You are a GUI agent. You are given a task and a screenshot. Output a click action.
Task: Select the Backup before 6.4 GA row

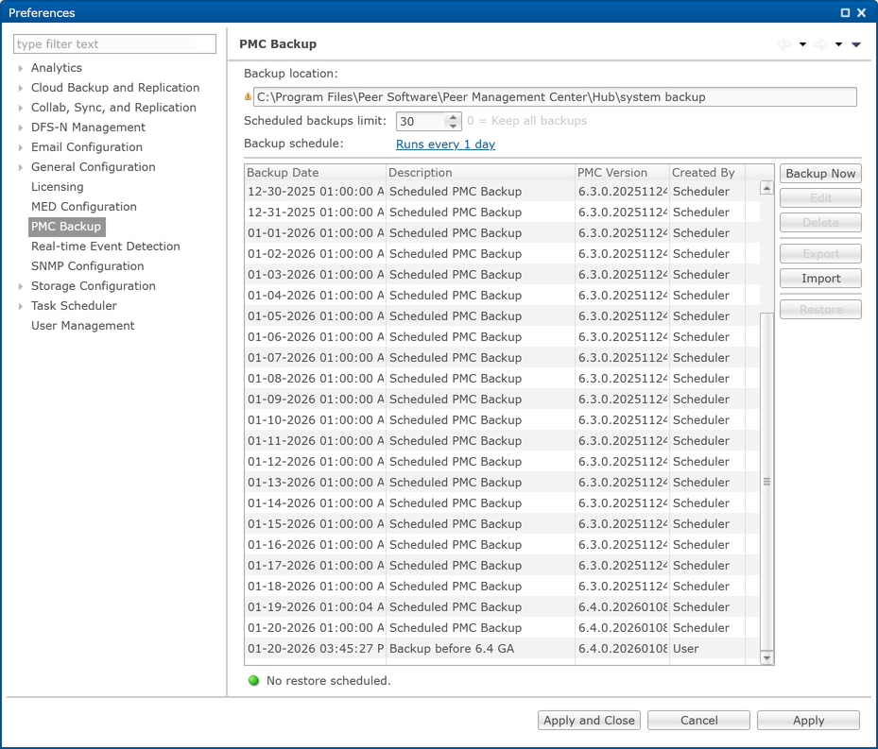502,649
